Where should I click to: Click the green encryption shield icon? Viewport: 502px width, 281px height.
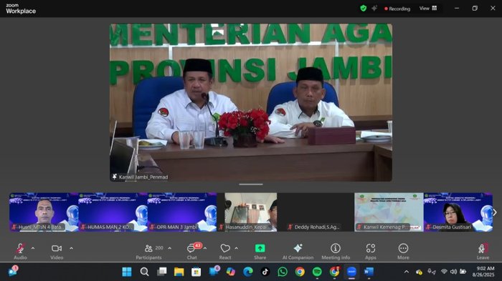363,9
